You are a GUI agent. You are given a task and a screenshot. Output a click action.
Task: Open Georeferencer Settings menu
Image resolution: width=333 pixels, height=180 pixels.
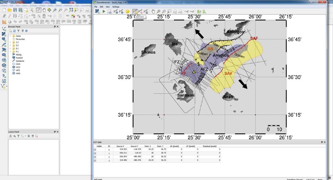point(116,7)
